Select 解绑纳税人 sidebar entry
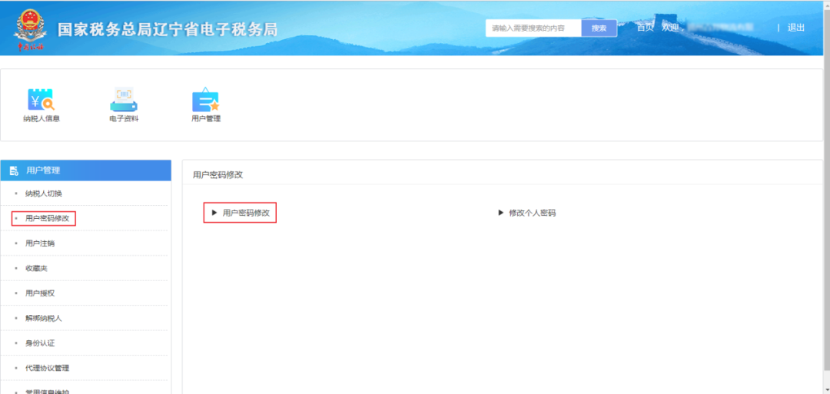This screenshot has height=394, width=830. (43, 318)
